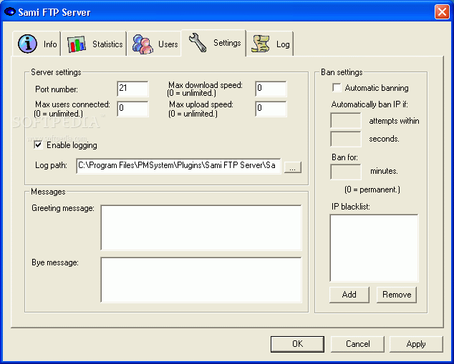Image resolution: width=454 pixels, height=364 pixels.
Task: Click the seconds input box
Action: point(346,139)
